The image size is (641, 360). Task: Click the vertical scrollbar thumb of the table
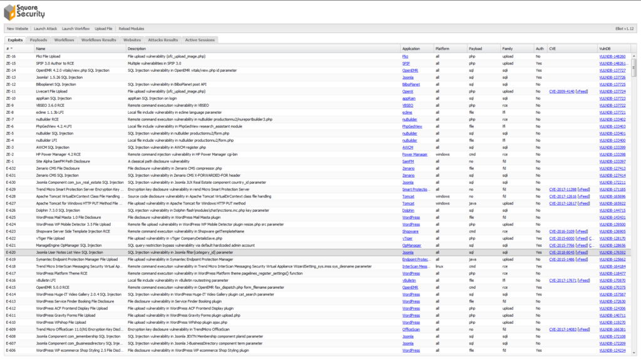tap(633, 67)
